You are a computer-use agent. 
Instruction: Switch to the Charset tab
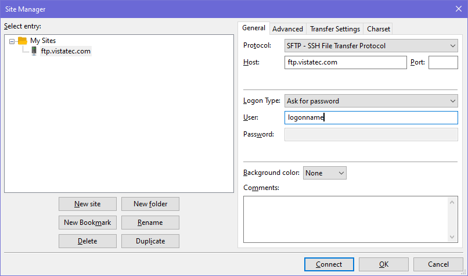tap(379, 29)
